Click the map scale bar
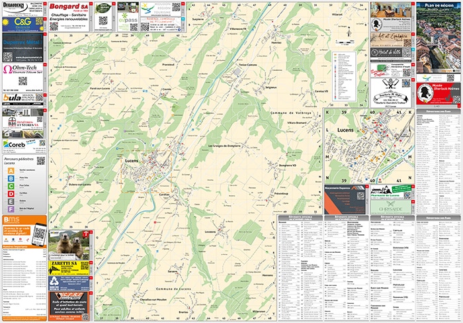This screenshot has width=463, height=323. [346, 43]
